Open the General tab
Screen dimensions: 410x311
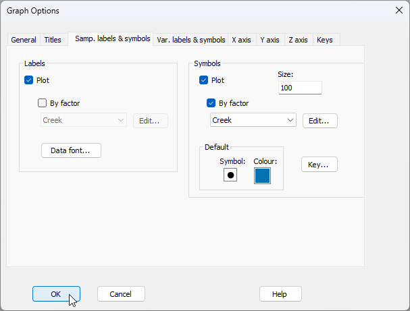(x=24, y=40)
